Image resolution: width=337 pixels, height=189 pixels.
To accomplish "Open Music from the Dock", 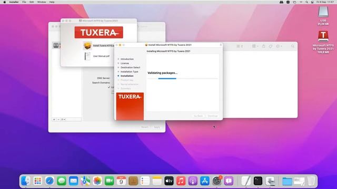I will pyautogui.click(x=181, y=181).
